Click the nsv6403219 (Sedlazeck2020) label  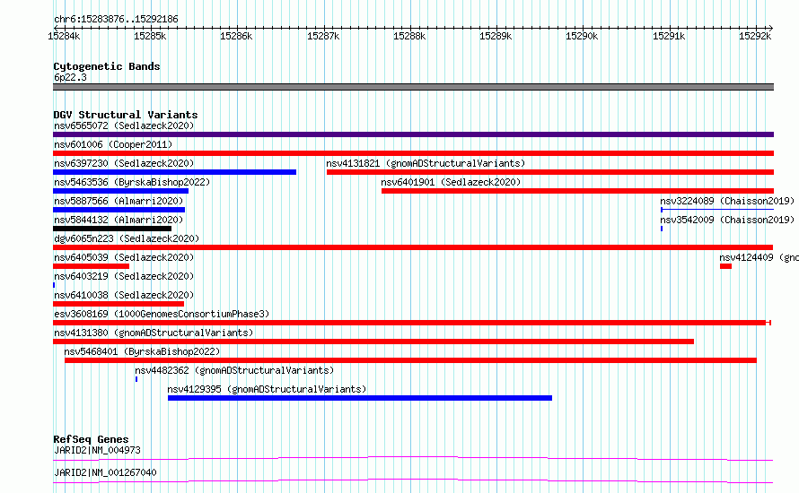[x=124, y=276]
